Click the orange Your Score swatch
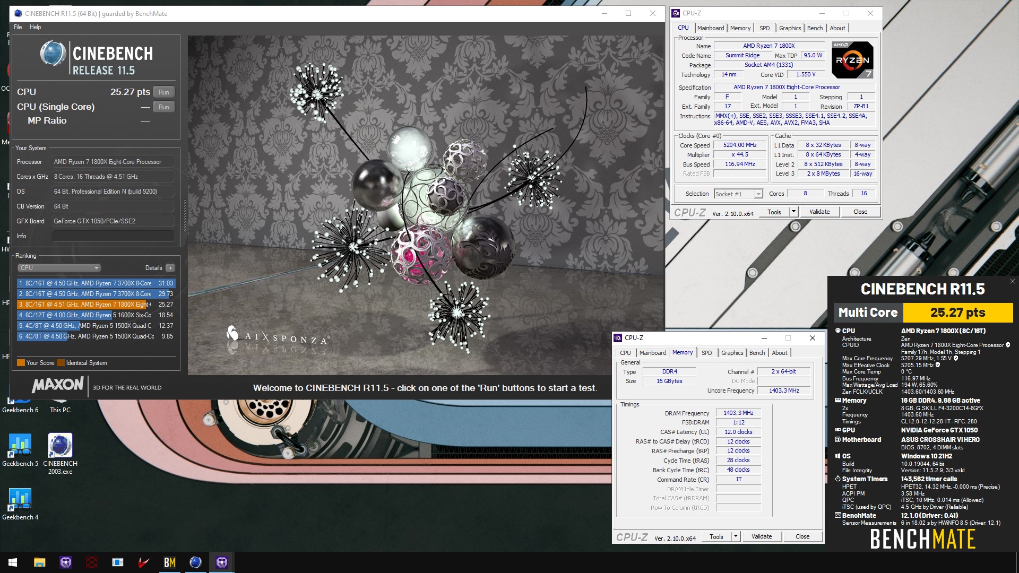 (x=21, y=363)
